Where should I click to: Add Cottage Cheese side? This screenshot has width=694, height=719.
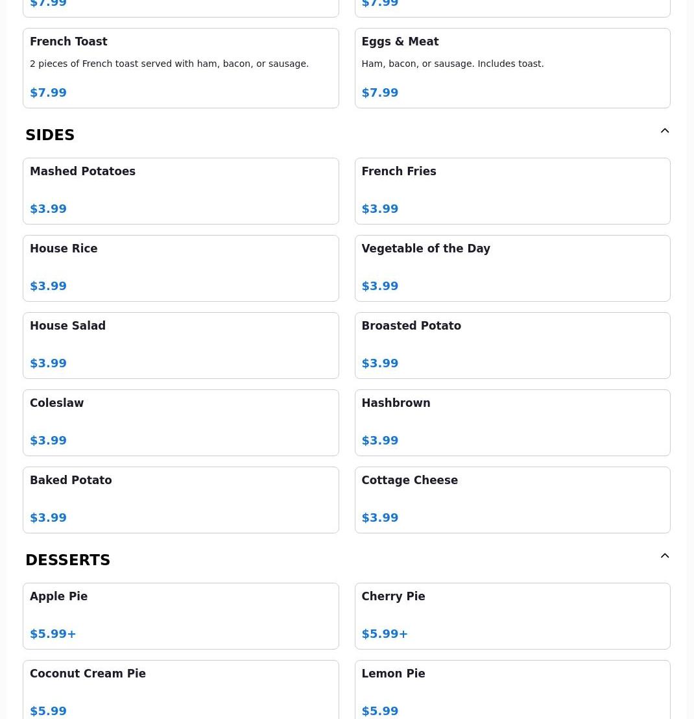(512, 500)
